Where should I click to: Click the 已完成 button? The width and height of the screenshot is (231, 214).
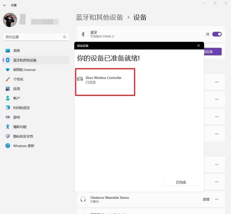181,182
